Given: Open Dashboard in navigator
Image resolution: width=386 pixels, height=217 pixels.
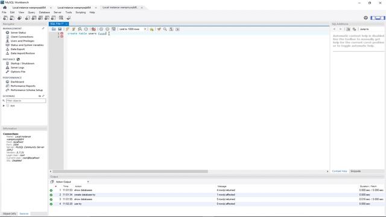Looking at the screenshot, I should pos(17,82).
